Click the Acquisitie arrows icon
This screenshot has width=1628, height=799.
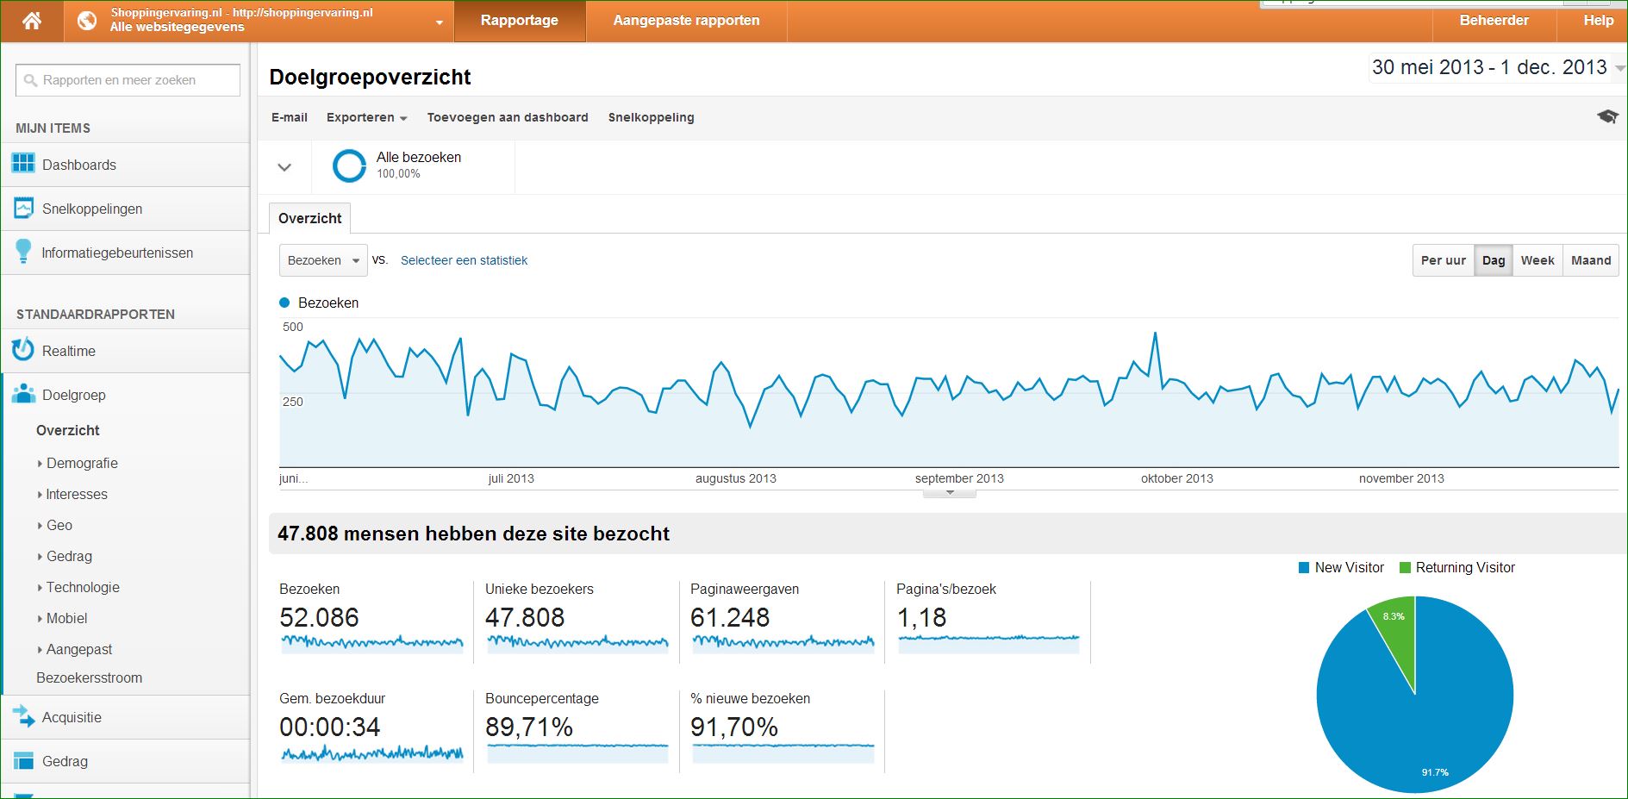point(23,716)
